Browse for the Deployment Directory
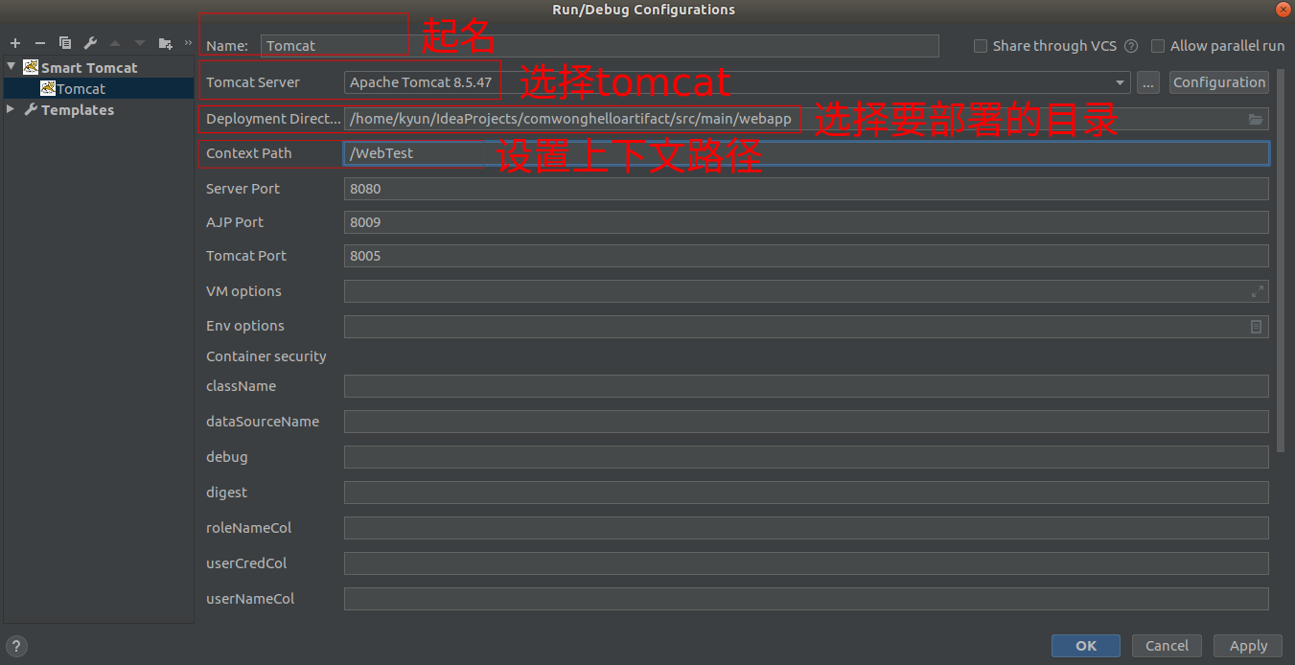Viewport: 1295px width, 665px height. pyautogui.click(x=1256, y=119)
